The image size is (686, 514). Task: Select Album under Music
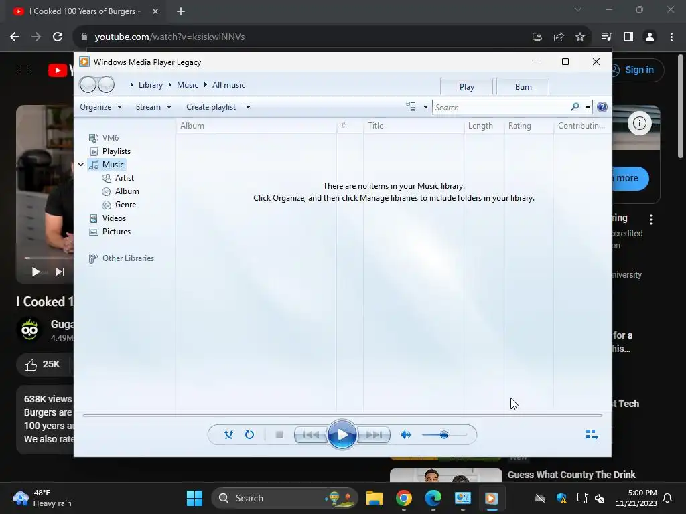tap(121, 191)
